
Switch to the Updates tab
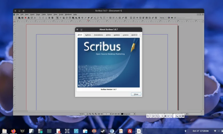(117, 35)
